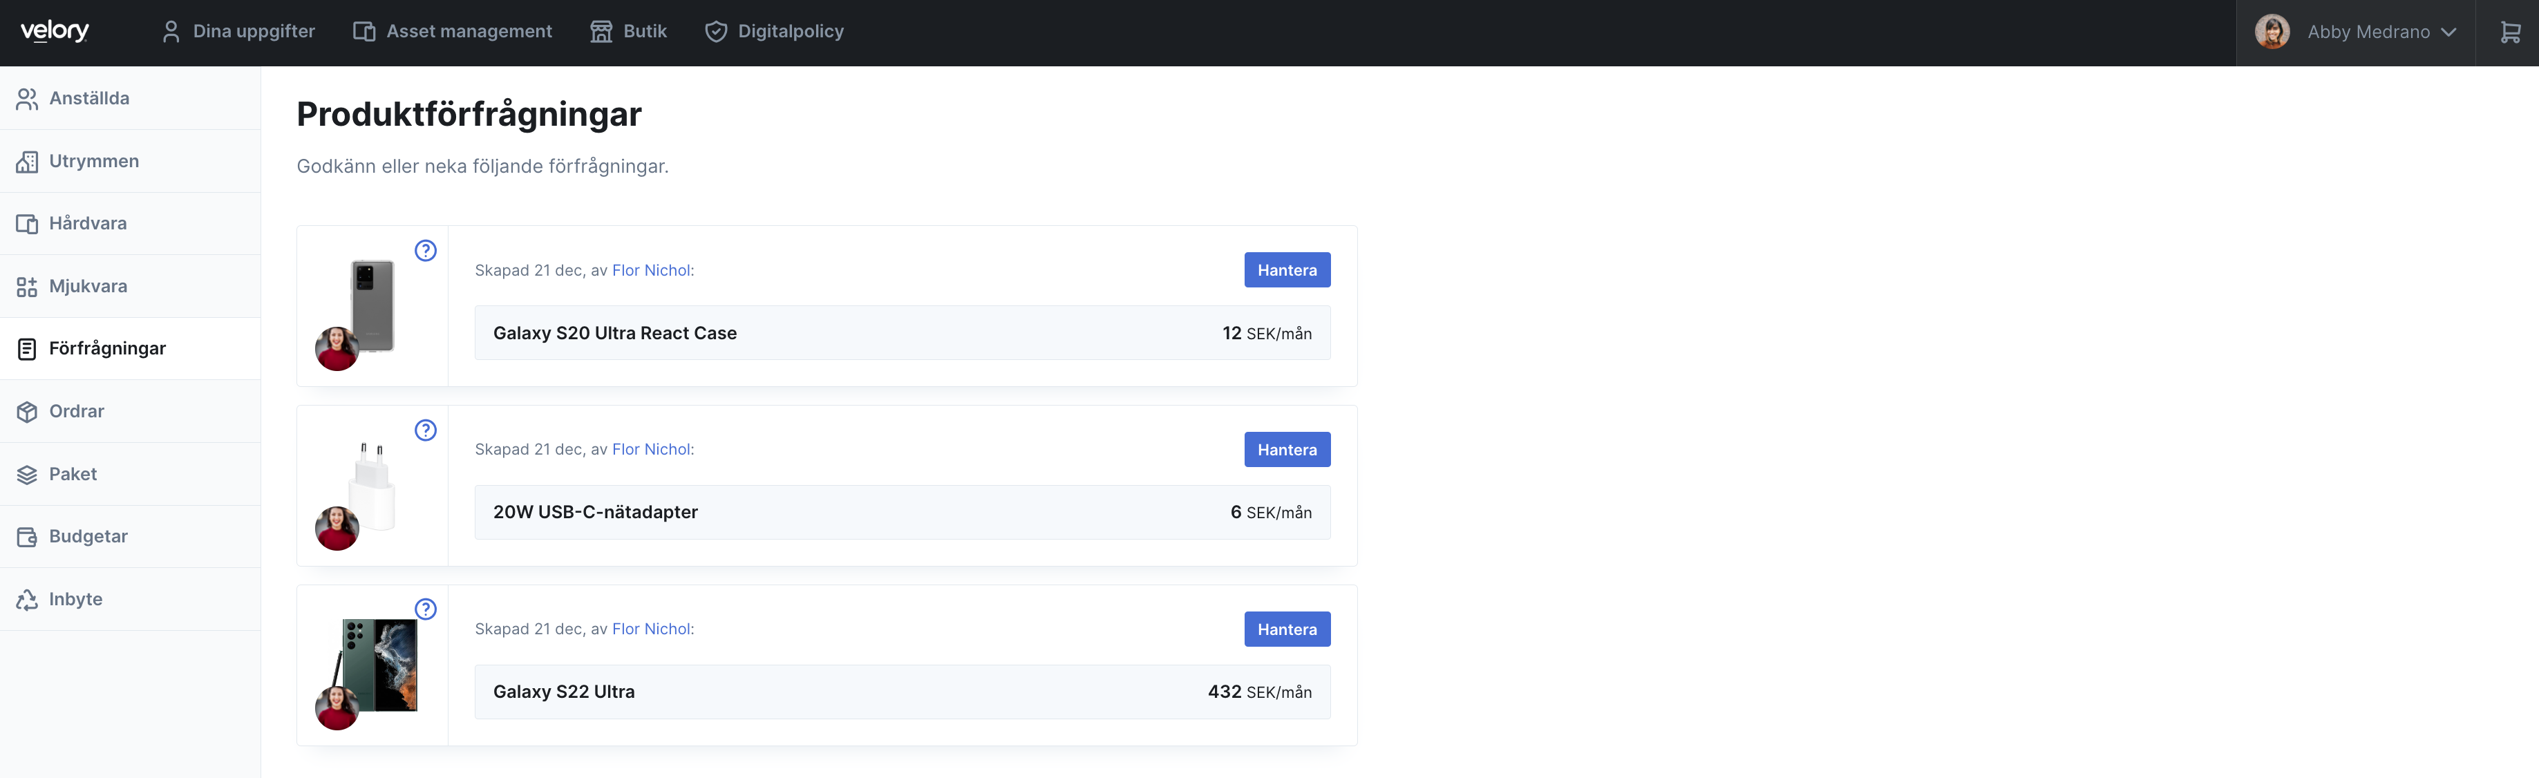
Task: Click the Hårdvara devices icon
Action: [x=27, y=224]
